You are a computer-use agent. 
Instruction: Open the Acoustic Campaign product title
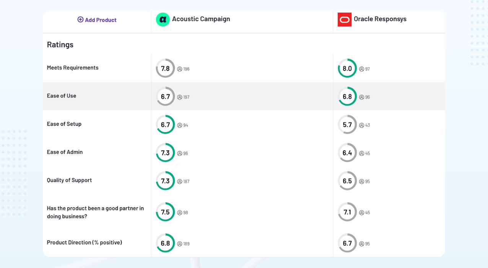point(201,19)
